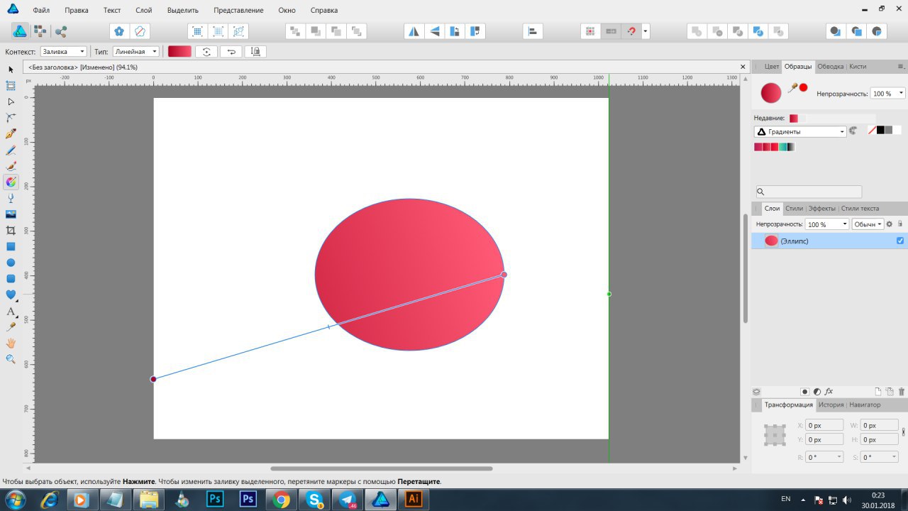
Task: Toggle the magnet snapping button
Action: pyautogui.click(x=631, y=31)
